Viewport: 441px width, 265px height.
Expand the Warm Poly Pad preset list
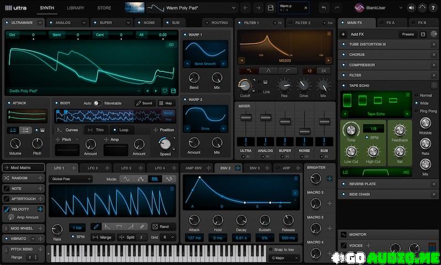[x=233, y=8]
